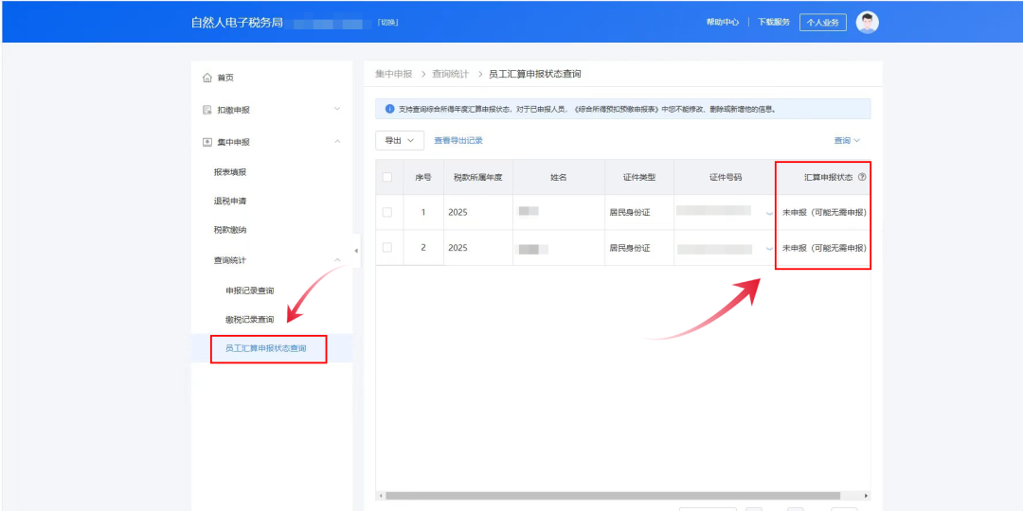Click the 汇算申报状态 column header
Image resolution: width=1023 pixels, height=511 pixels.
[x=829, y=177]
